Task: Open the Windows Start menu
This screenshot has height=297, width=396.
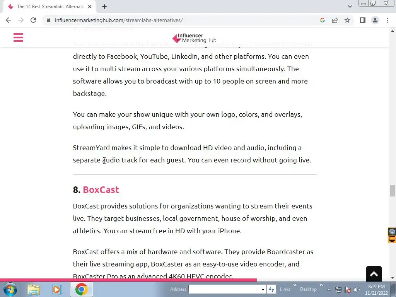Action: (x=10, y=289)
